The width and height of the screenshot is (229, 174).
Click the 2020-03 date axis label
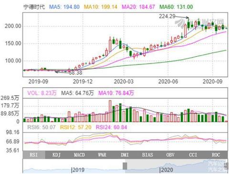tap(124, 82)
